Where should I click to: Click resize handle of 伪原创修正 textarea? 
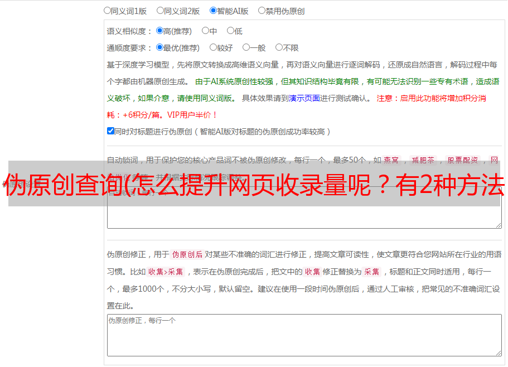499,353
